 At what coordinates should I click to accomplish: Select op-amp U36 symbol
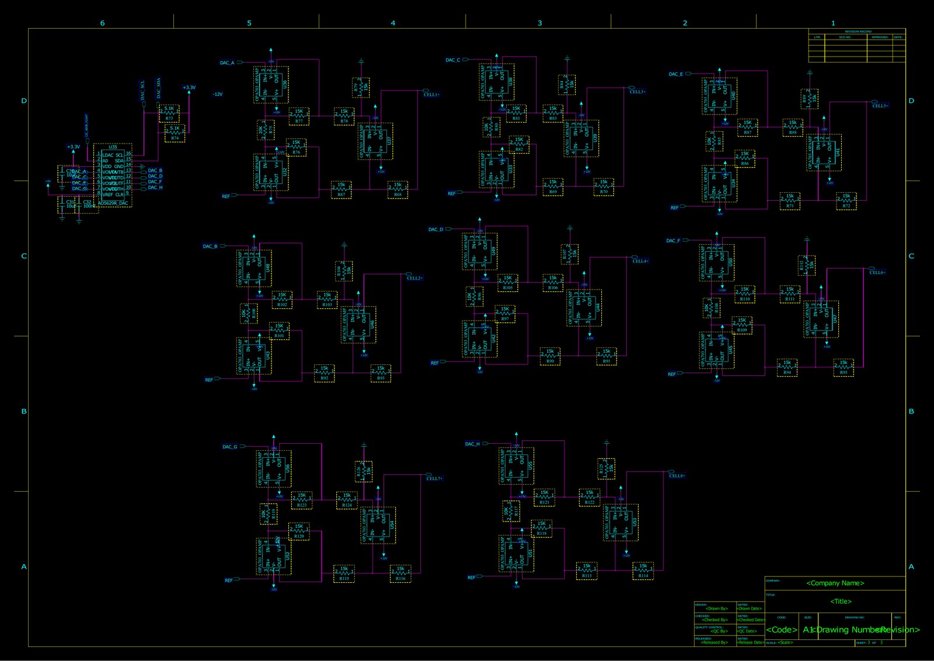[271, 85]
